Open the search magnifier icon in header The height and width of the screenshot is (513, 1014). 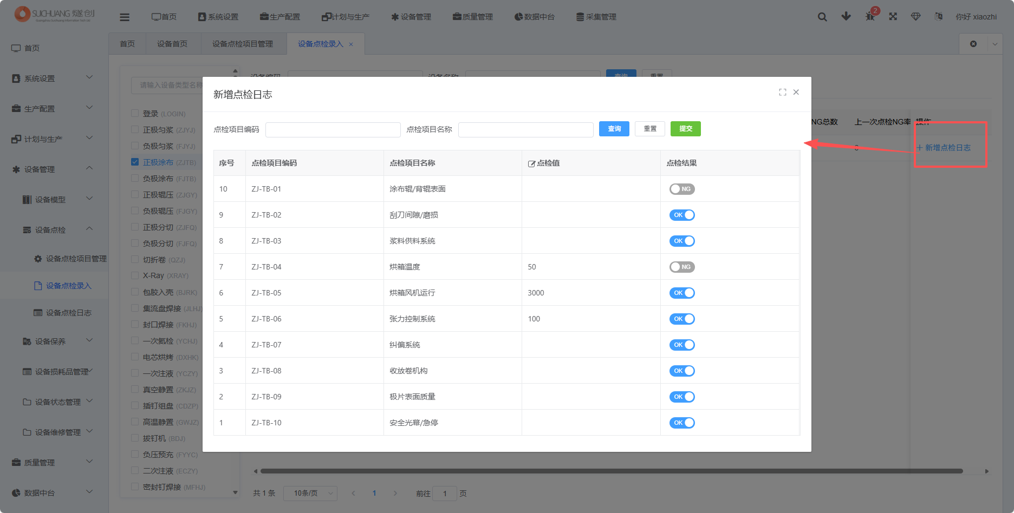(822, 17)
